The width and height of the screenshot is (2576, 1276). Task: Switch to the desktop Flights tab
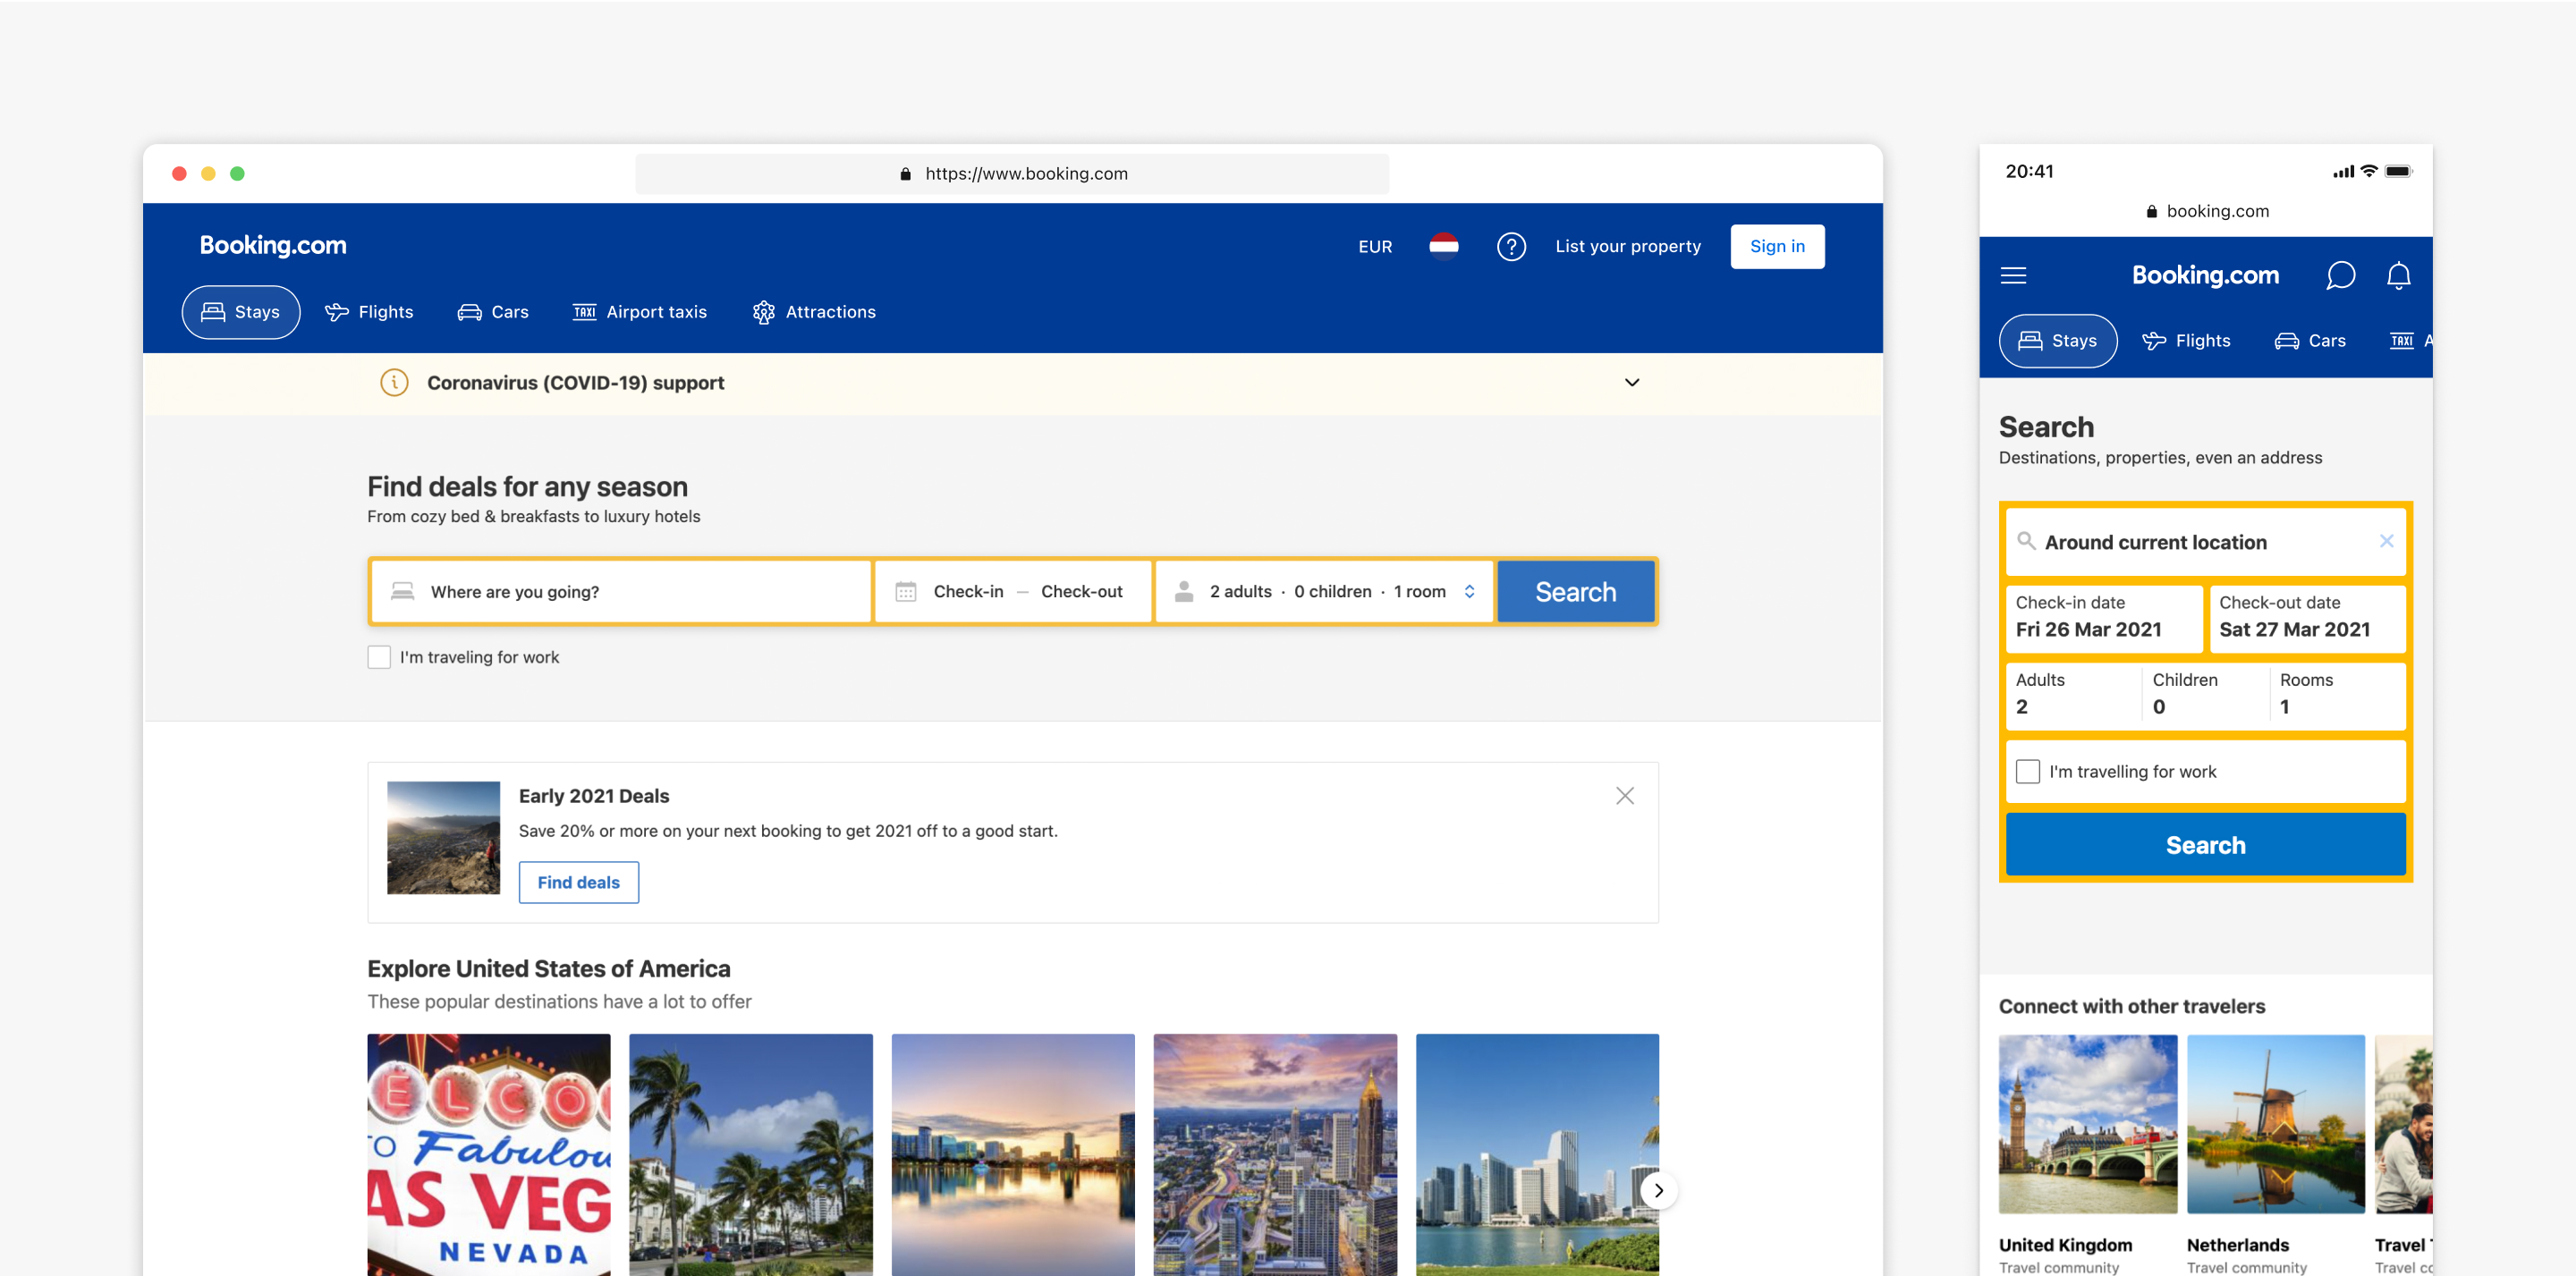point(369,312)
